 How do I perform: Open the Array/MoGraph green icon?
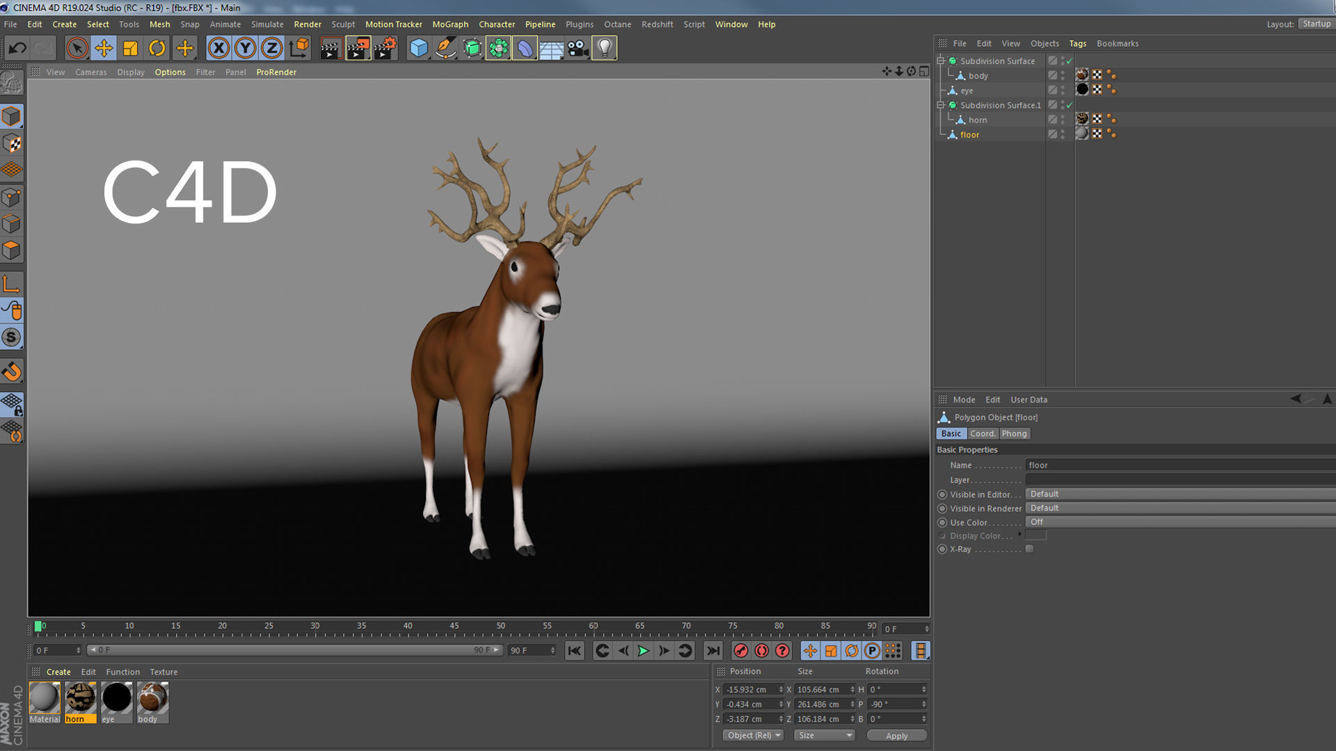point(498,48)
